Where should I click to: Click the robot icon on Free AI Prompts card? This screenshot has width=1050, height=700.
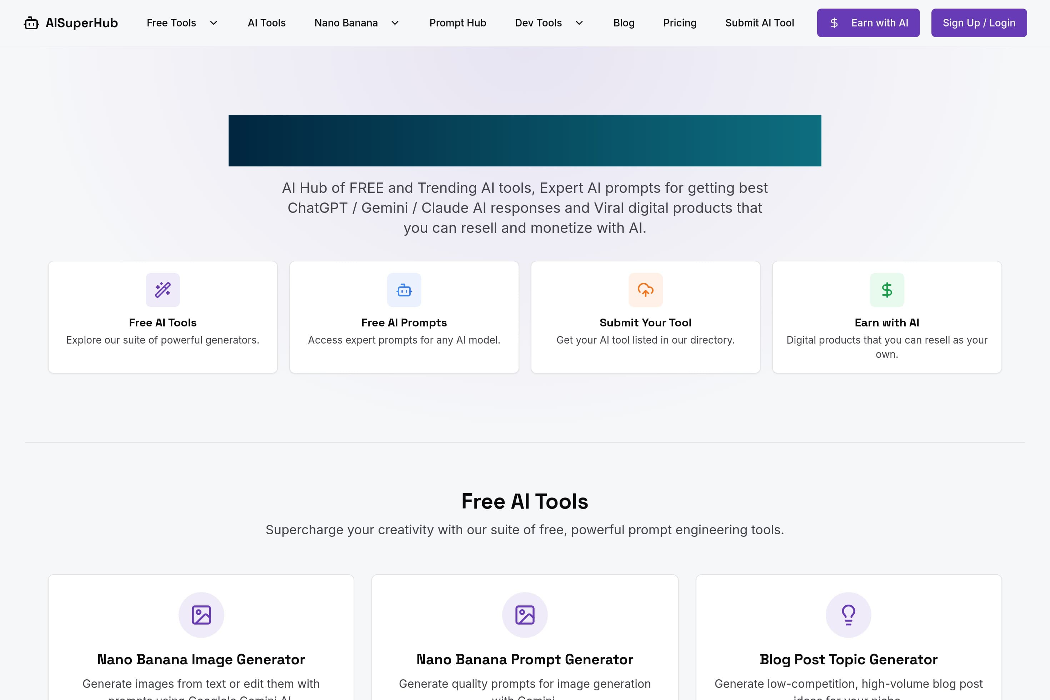(x=404, y=290)
